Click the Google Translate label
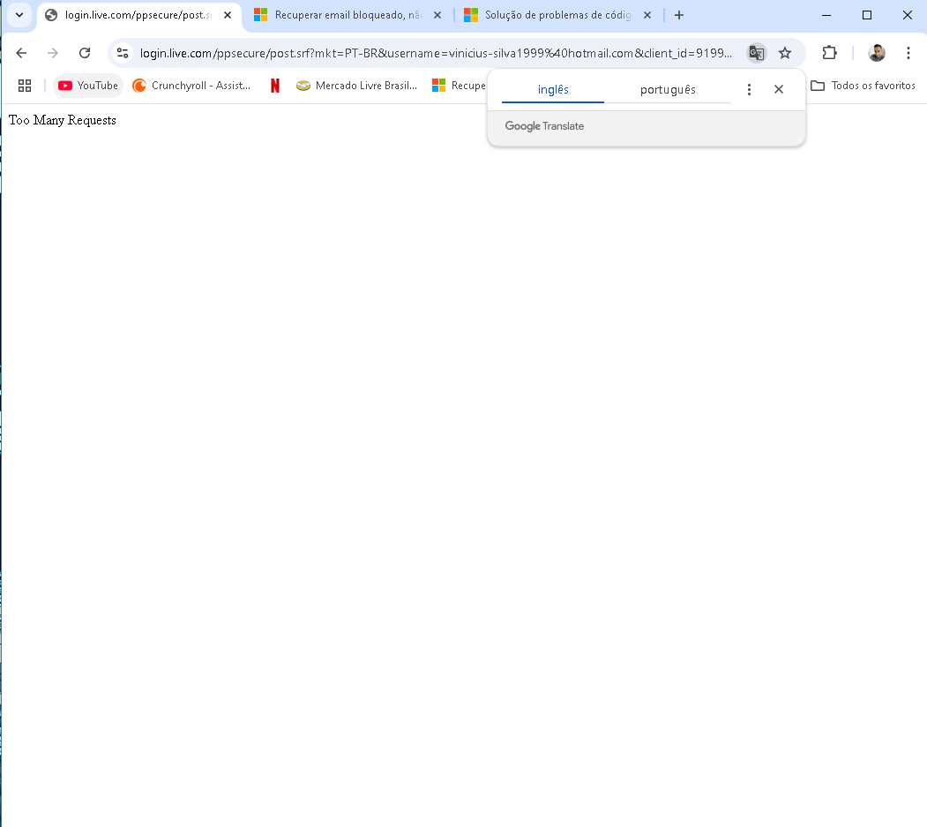The image size is (927, 827). coord(544,126)
